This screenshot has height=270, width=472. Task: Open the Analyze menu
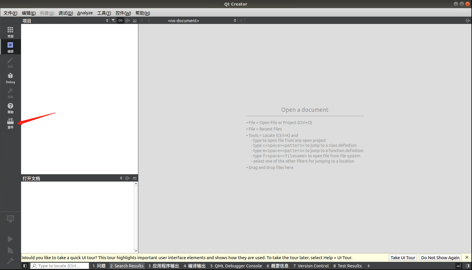[85, 13]
